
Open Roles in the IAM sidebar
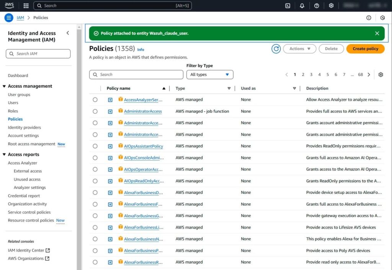click(x=13, y=111)
